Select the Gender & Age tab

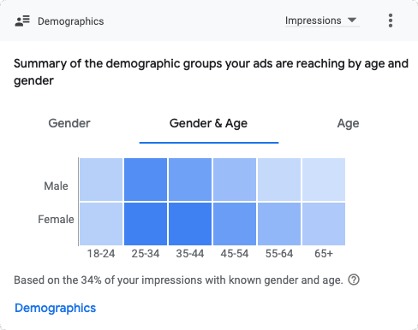209,124
